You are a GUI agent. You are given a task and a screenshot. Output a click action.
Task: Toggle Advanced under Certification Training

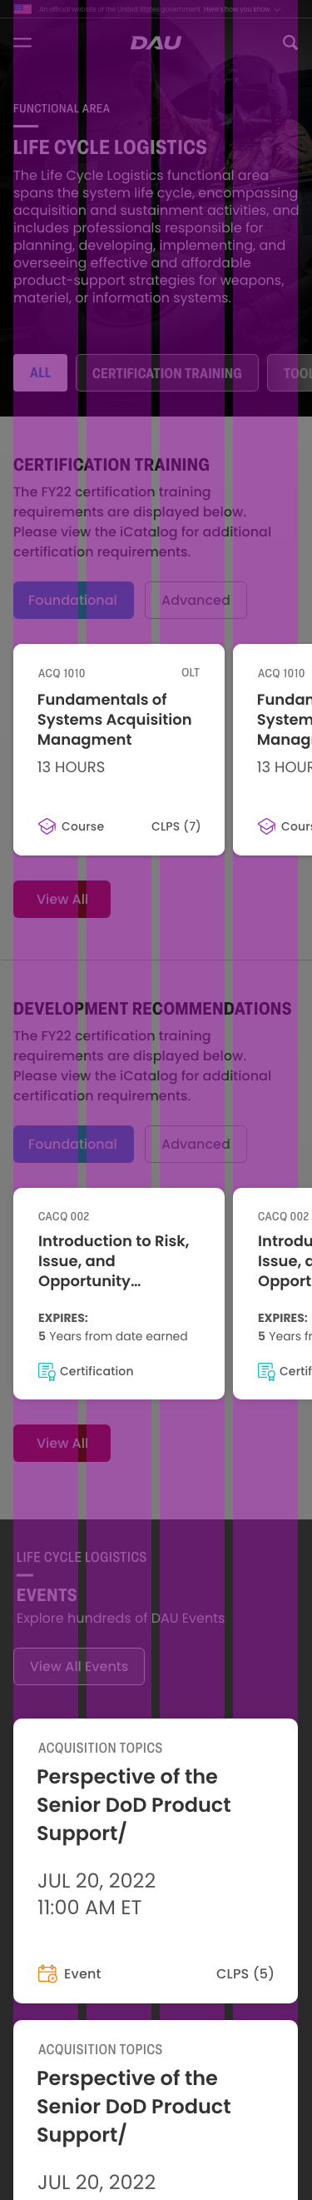(196, 601)
